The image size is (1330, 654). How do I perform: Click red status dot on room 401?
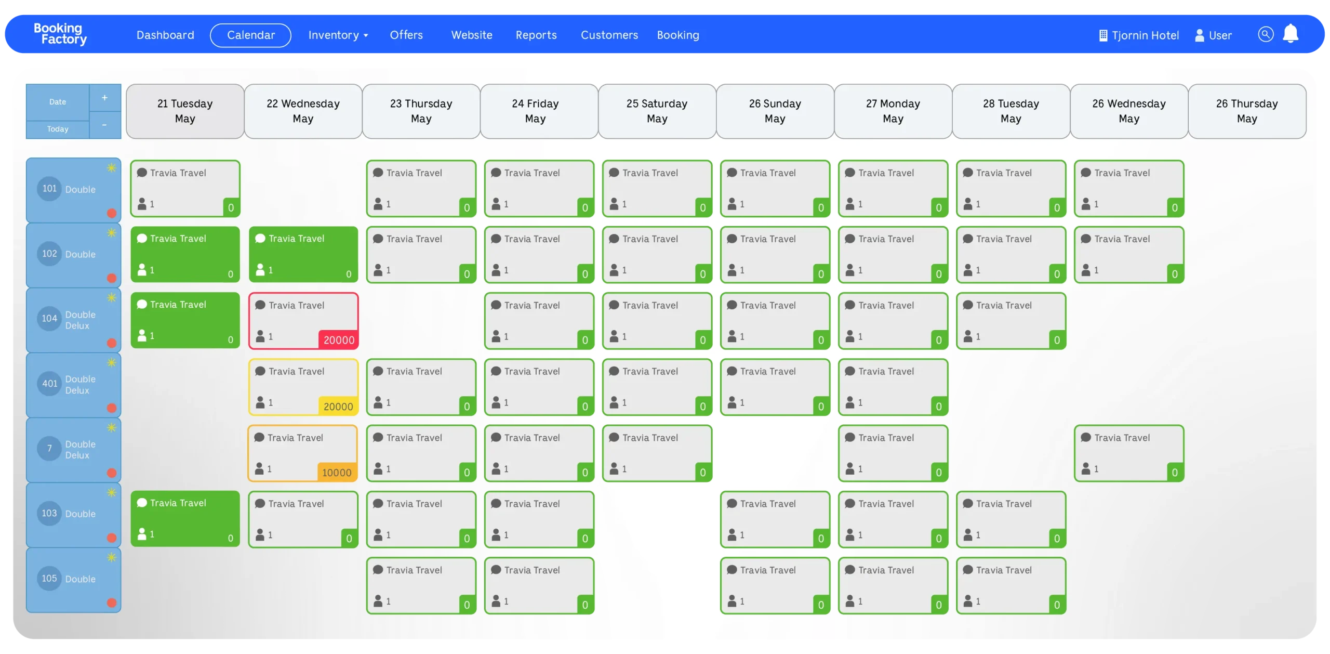tap(111, 408)
